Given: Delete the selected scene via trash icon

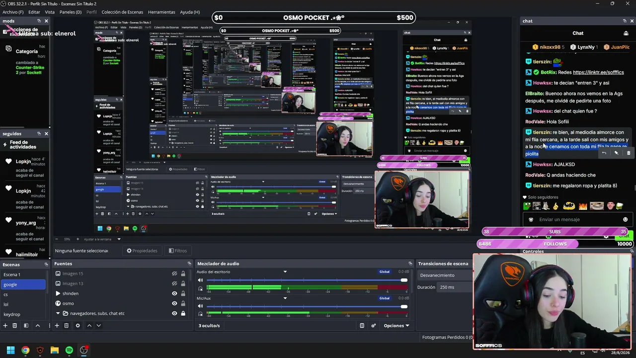Looking at the screenshot, I should [x=15, y=326].
